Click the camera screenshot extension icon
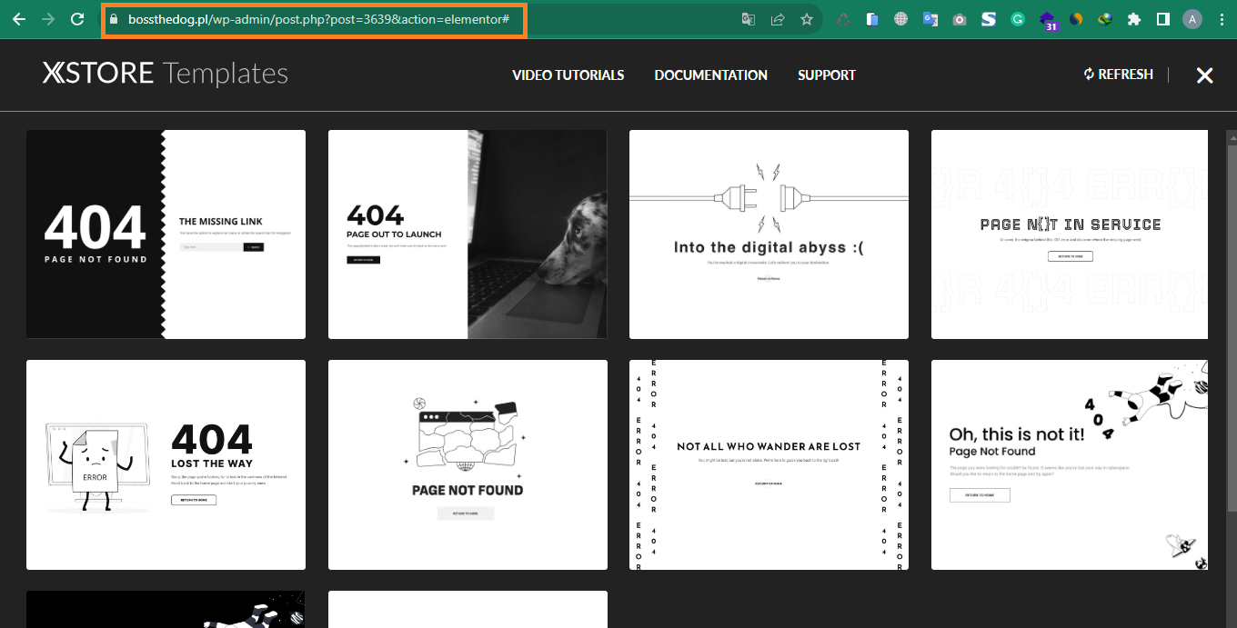The image size is (1237, 628). click(960, 19)
